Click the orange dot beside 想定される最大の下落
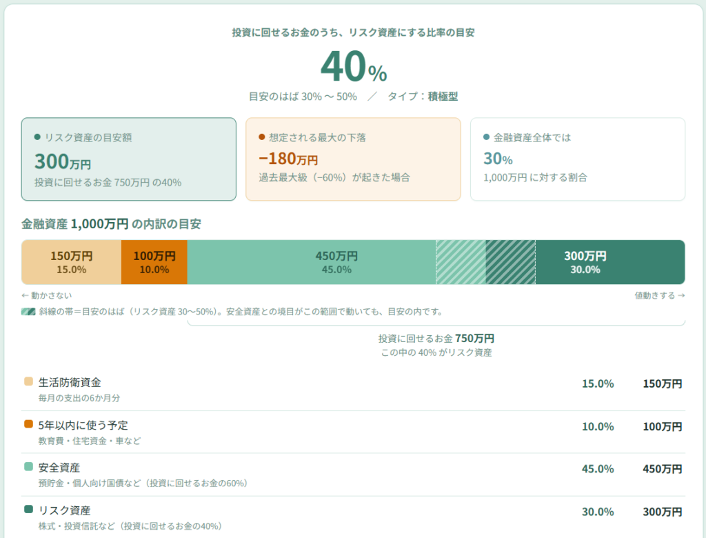The image size is (706, 538). click(261, 137)
